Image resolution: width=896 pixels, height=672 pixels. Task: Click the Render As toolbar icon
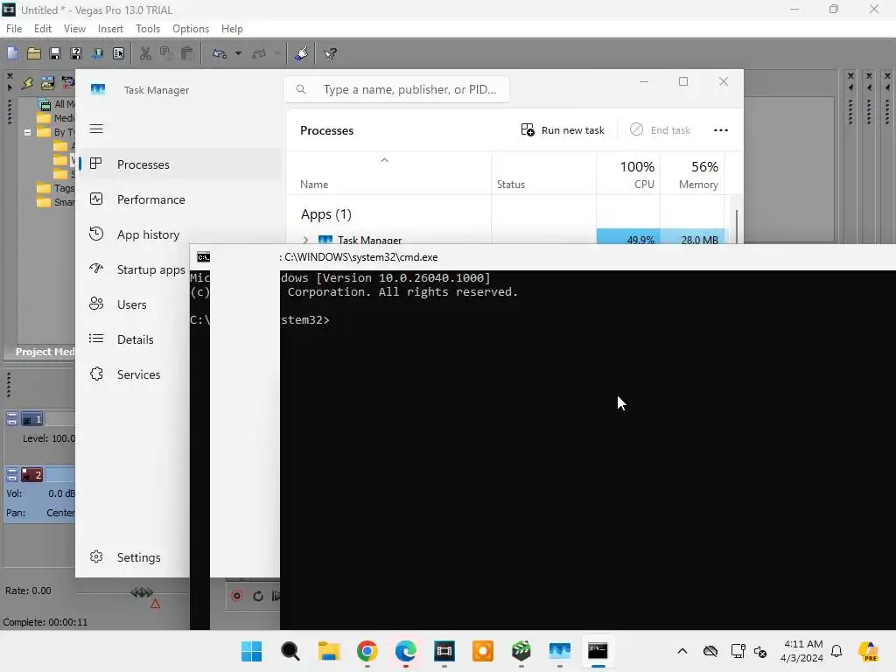coord(97,53)
